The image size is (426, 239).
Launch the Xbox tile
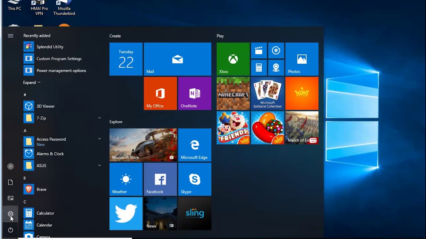pyautogui.click(x=233, y=59)
